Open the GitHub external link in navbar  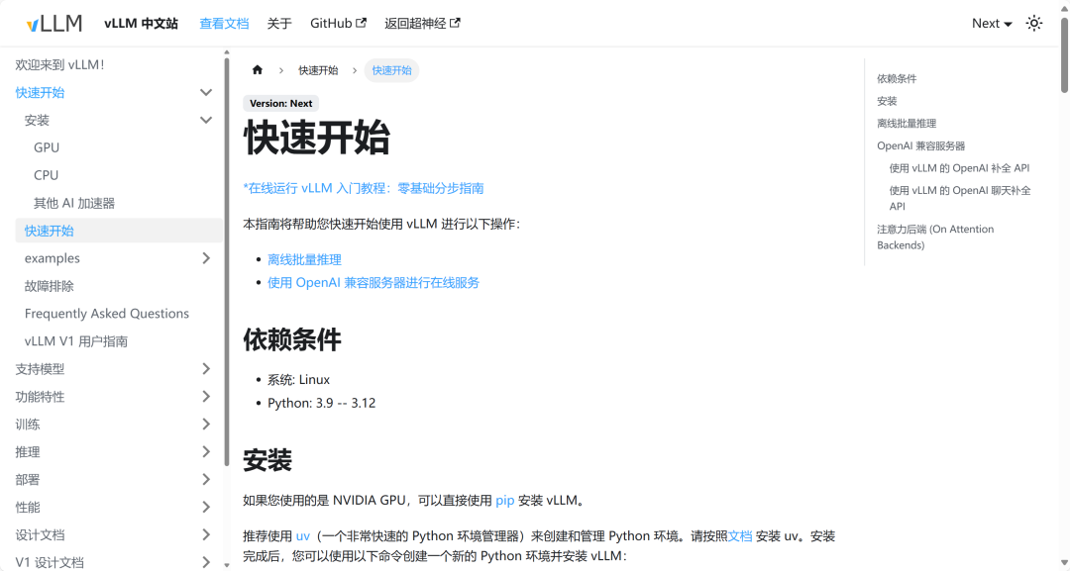338,23
